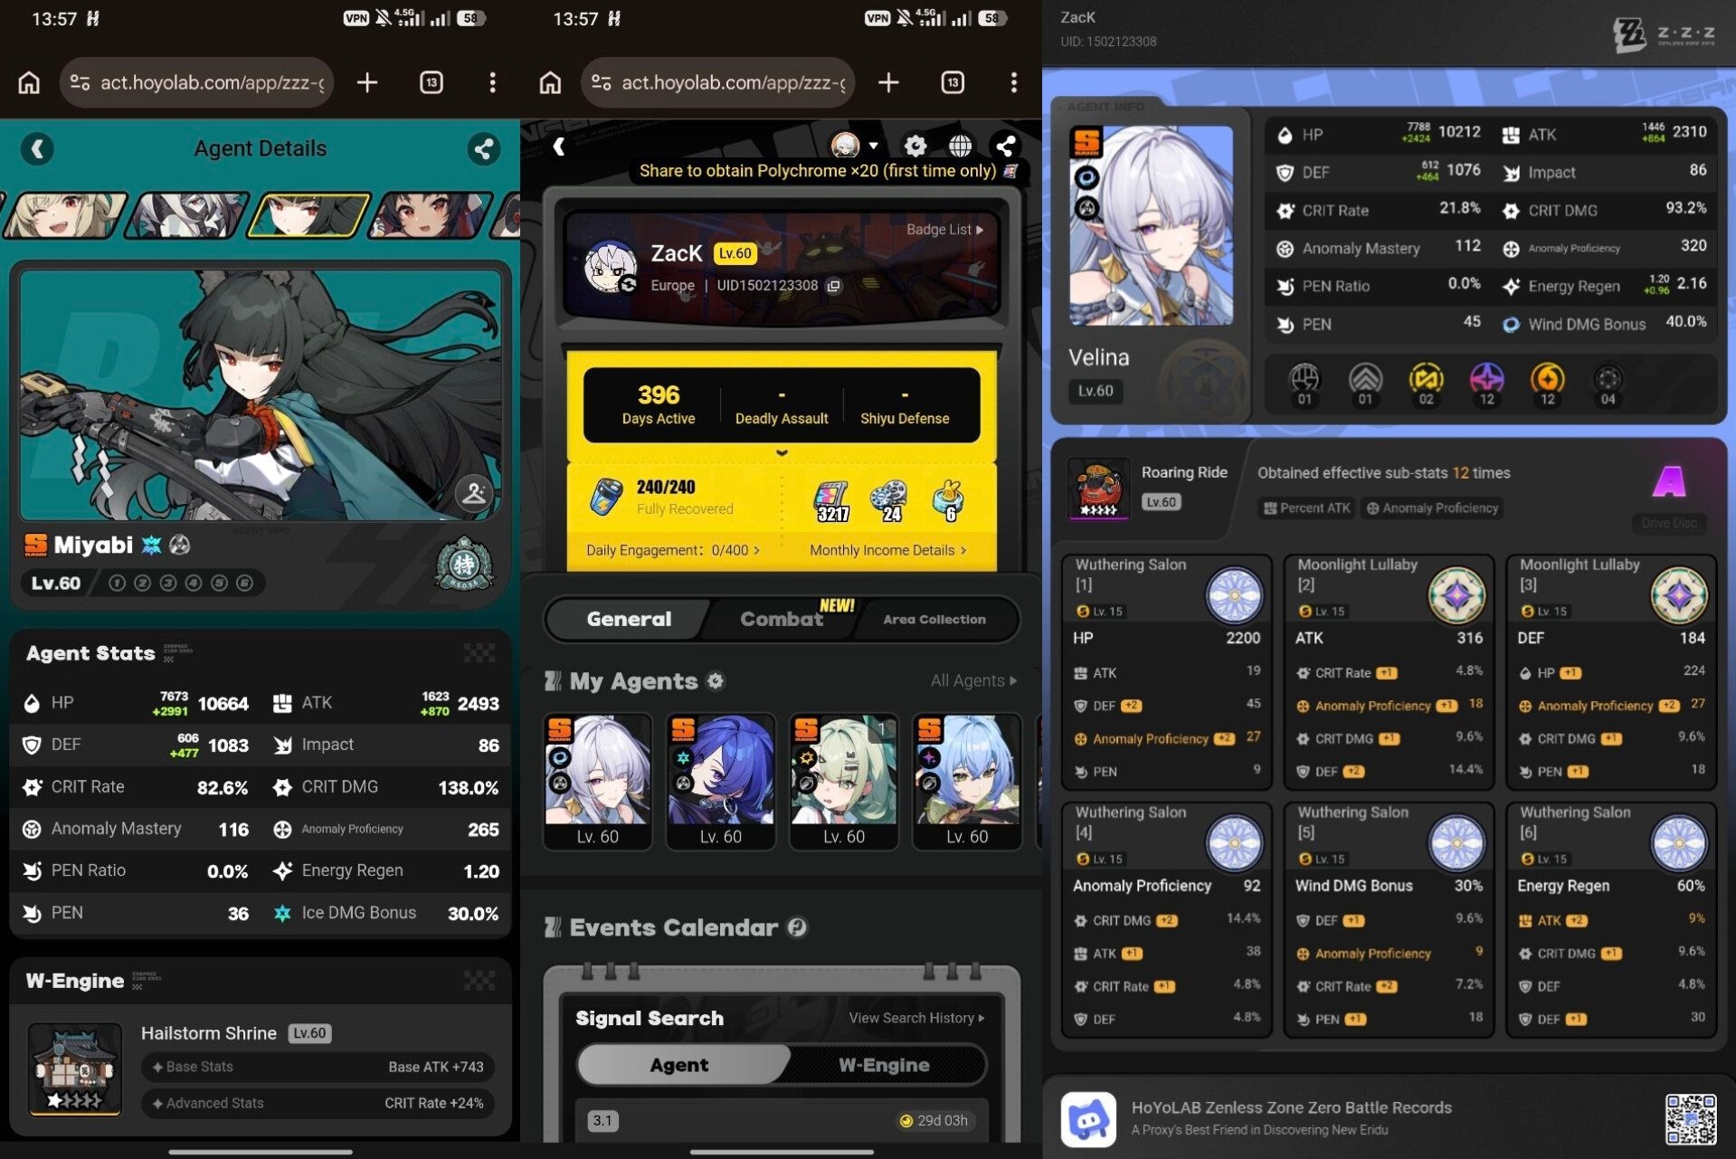Viewport: 1736px width, 1159px height.
Task: Tap the pose icon on Miyabi's artwork
Action: pos(474,493)
